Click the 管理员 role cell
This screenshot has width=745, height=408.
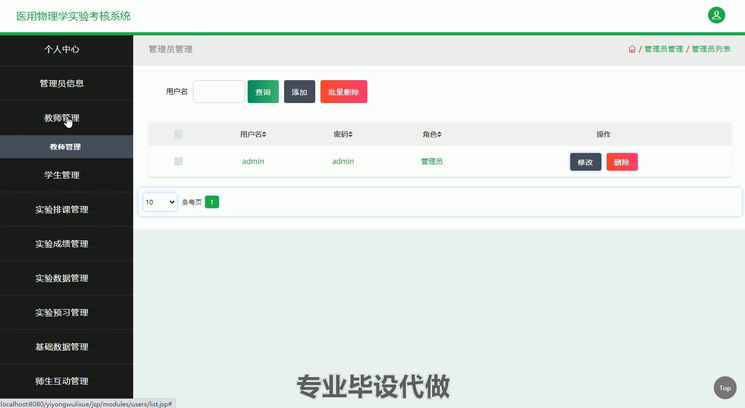(432, 161)
